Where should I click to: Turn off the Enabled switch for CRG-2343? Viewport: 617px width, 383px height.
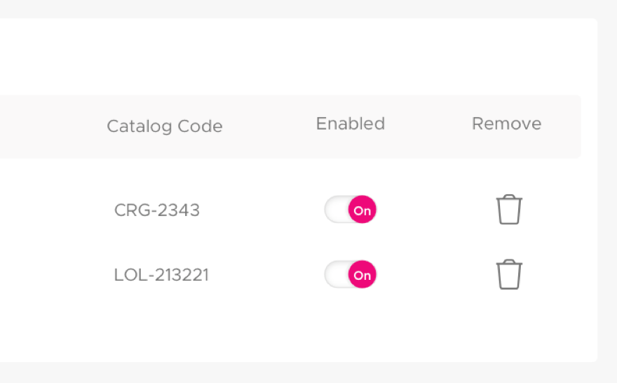pos(350,210)
